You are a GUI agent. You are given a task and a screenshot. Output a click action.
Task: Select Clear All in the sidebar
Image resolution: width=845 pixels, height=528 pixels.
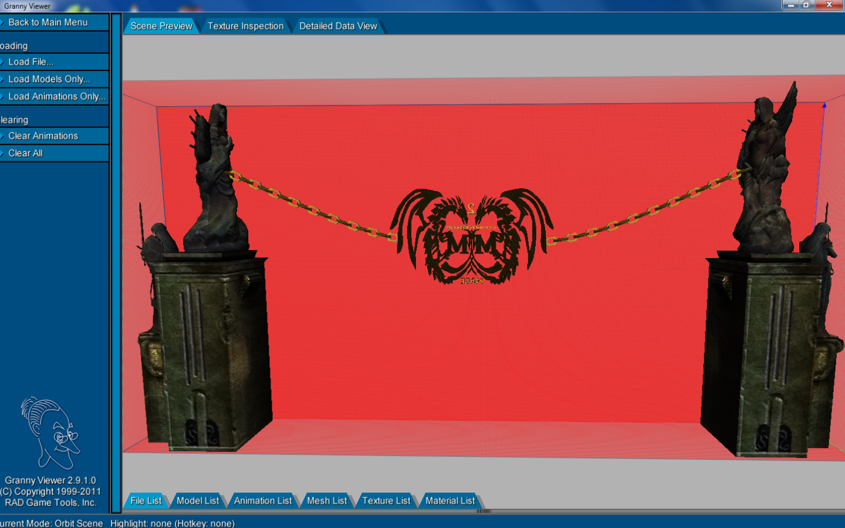tap(54, 153)
